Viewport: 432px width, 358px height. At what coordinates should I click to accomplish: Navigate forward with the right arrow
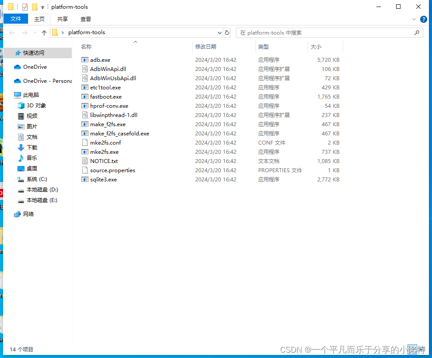point(25,33)
